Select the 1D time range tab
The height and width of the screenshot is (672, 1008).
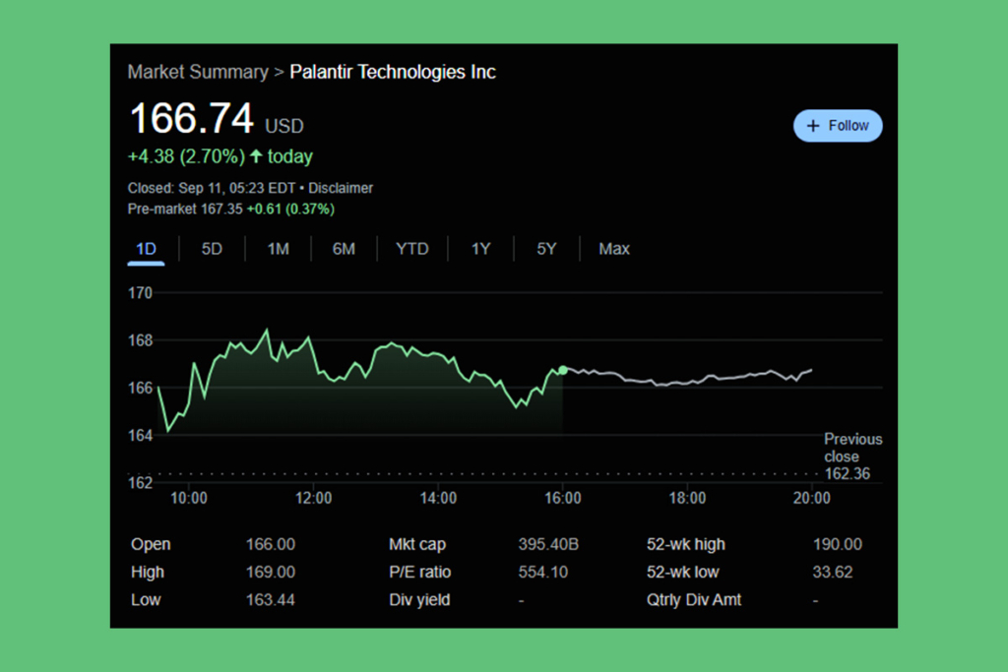pyautogui.click(x=145, y=249)
